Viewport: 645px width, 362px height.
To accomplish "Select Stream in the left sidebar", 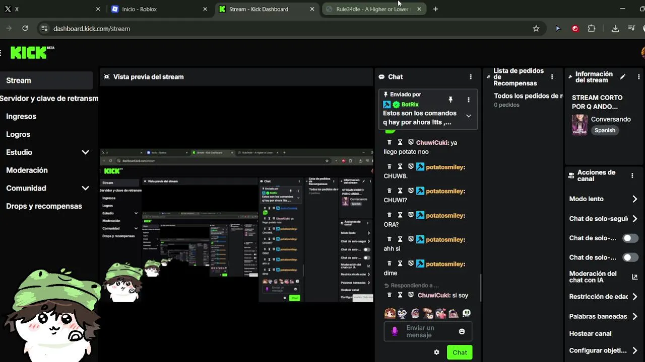I will pyautogui.click(x=46, y=80).
